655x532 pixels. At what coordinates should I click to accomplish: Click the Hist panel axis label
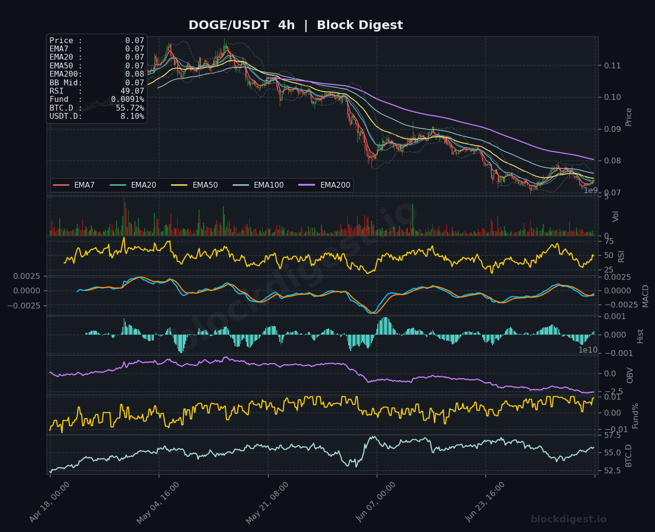[640, 336]
